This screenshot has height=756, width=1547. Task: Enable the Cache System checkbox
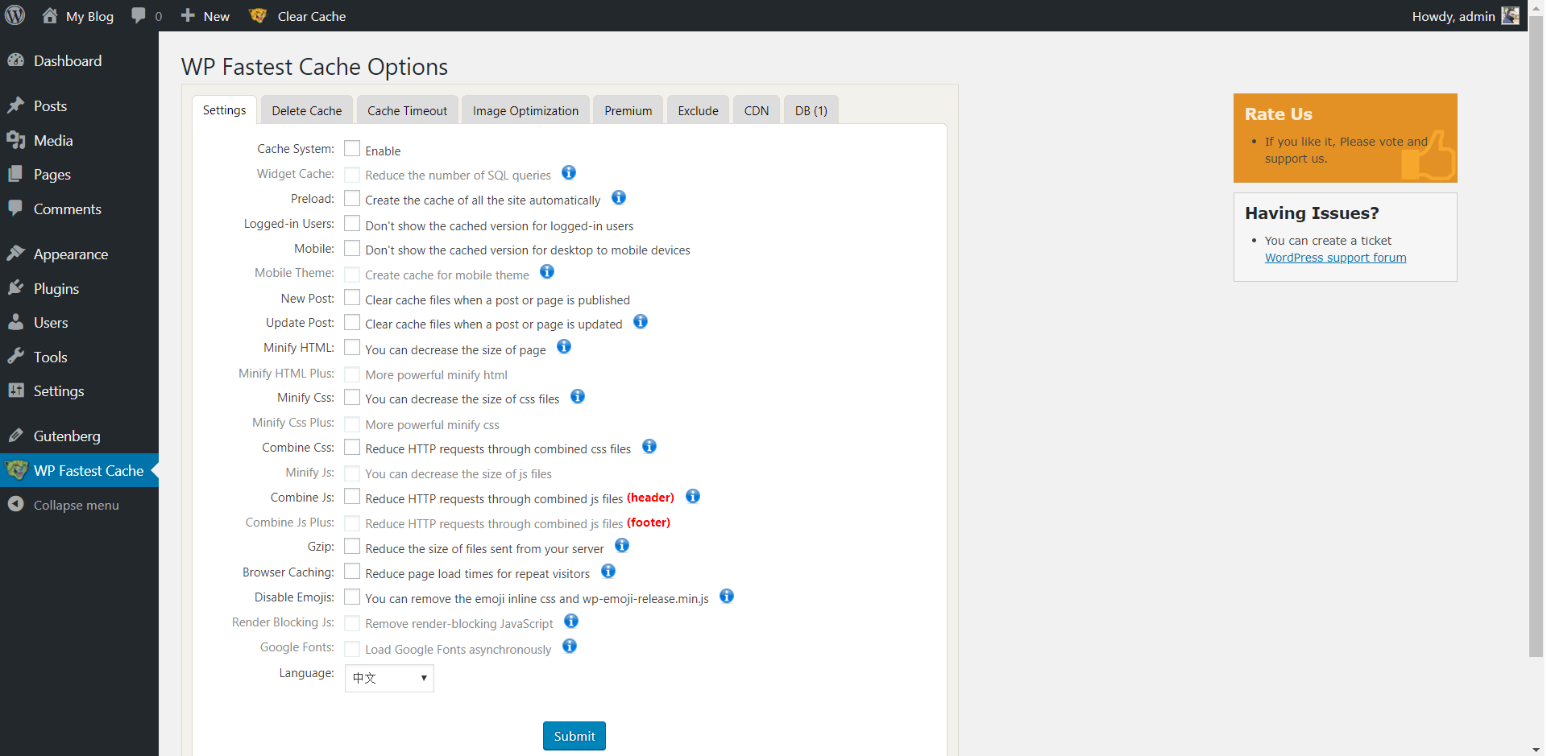click(352, 148)
